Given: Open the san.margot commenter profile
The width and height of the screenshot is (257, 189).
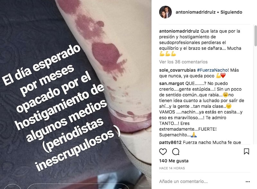Looking at the screenshot, I should tap(172, 83).
